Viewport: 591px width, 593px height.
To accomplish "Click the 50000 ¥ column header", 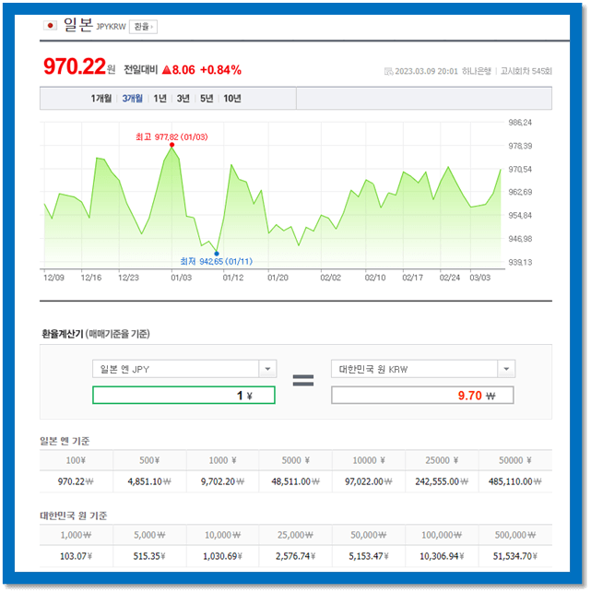I will [515, 460].
